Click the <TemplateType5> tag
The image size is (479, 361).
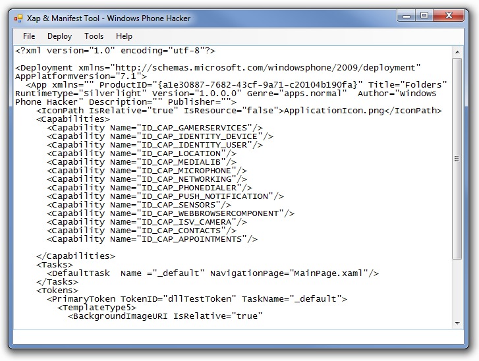[x=97, y=307]
